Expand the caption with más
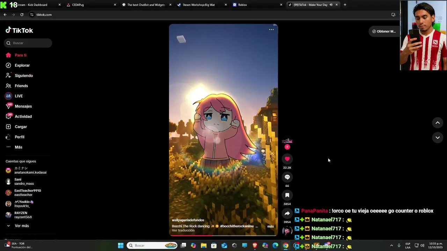Viewport: 447px width, 251px height. [x=270, y=226]
